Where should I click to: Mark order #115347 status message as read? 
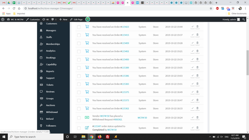[x=193, y=128]
